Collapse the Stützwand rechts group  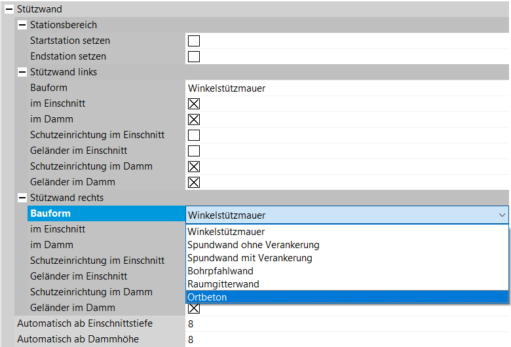[x=23, y=198]
